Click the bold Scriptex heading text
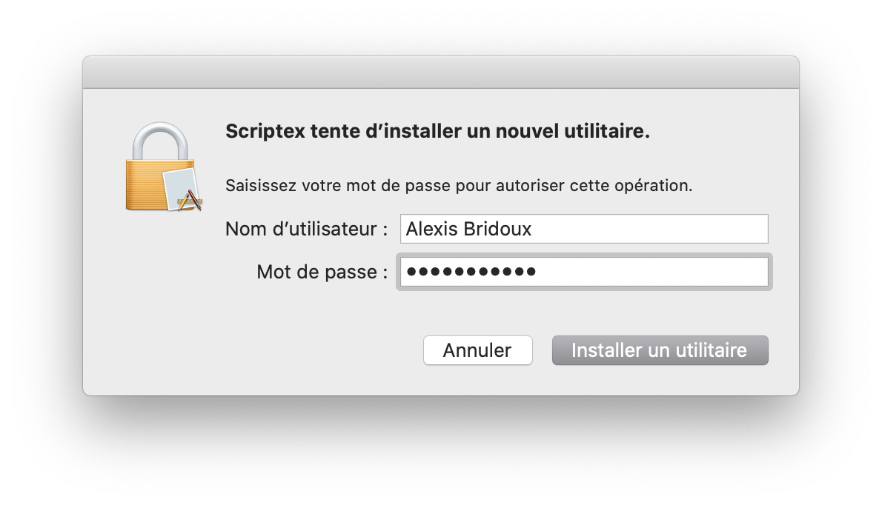The image size is (882, 505). pos(437,133)
